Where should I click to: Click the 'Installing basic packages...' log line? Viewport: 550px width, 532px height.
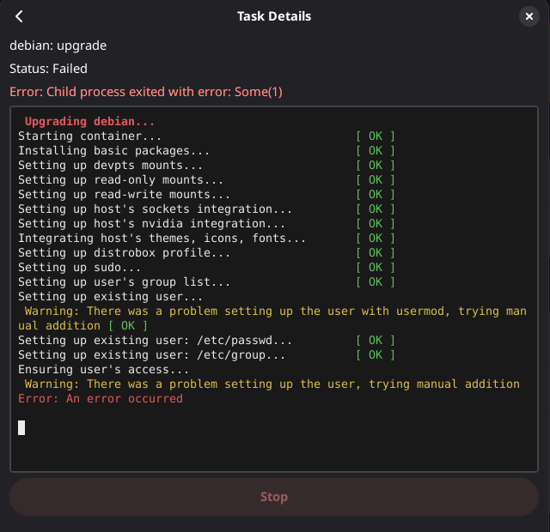[113, 151]
